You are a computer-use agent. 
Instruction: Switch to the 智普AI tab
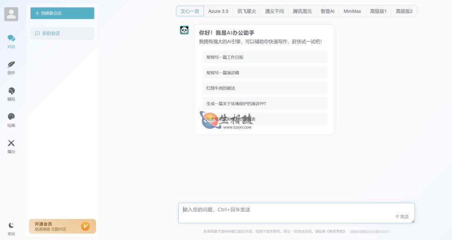click(328, 11)
